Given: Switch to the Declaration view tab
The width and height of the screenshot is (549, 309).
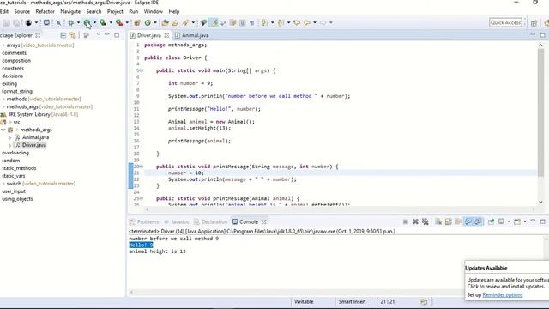Looking at the screenshot, I should pyautogui.click(x=210, y=222).
